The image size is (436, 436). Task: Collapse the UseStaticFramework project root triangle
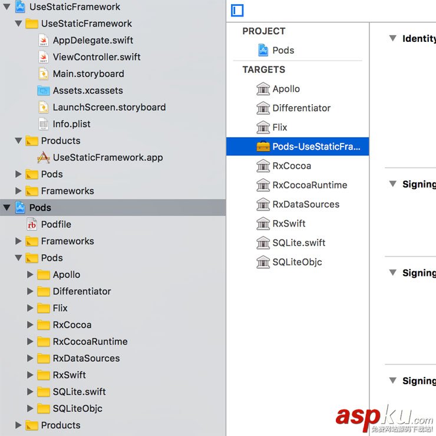point(6,6)
